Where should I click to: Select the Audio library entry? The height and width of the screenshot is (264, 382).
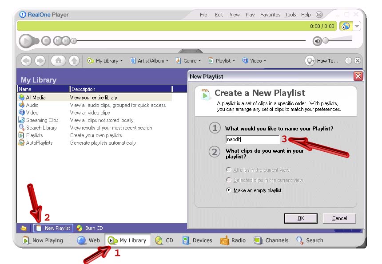coord(95,105)
